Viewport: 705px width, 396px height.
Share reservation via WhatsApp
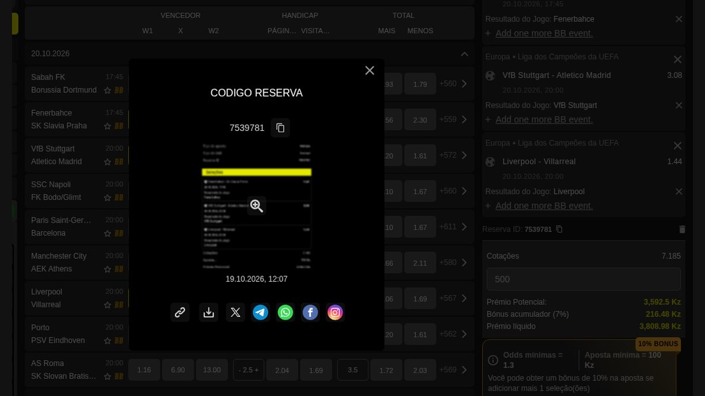pyautogui.click(x=285, y=312)
